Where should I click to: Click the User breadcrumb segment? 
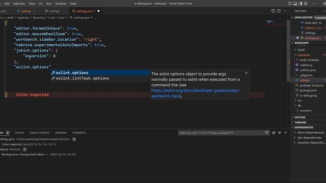(62, 18)
